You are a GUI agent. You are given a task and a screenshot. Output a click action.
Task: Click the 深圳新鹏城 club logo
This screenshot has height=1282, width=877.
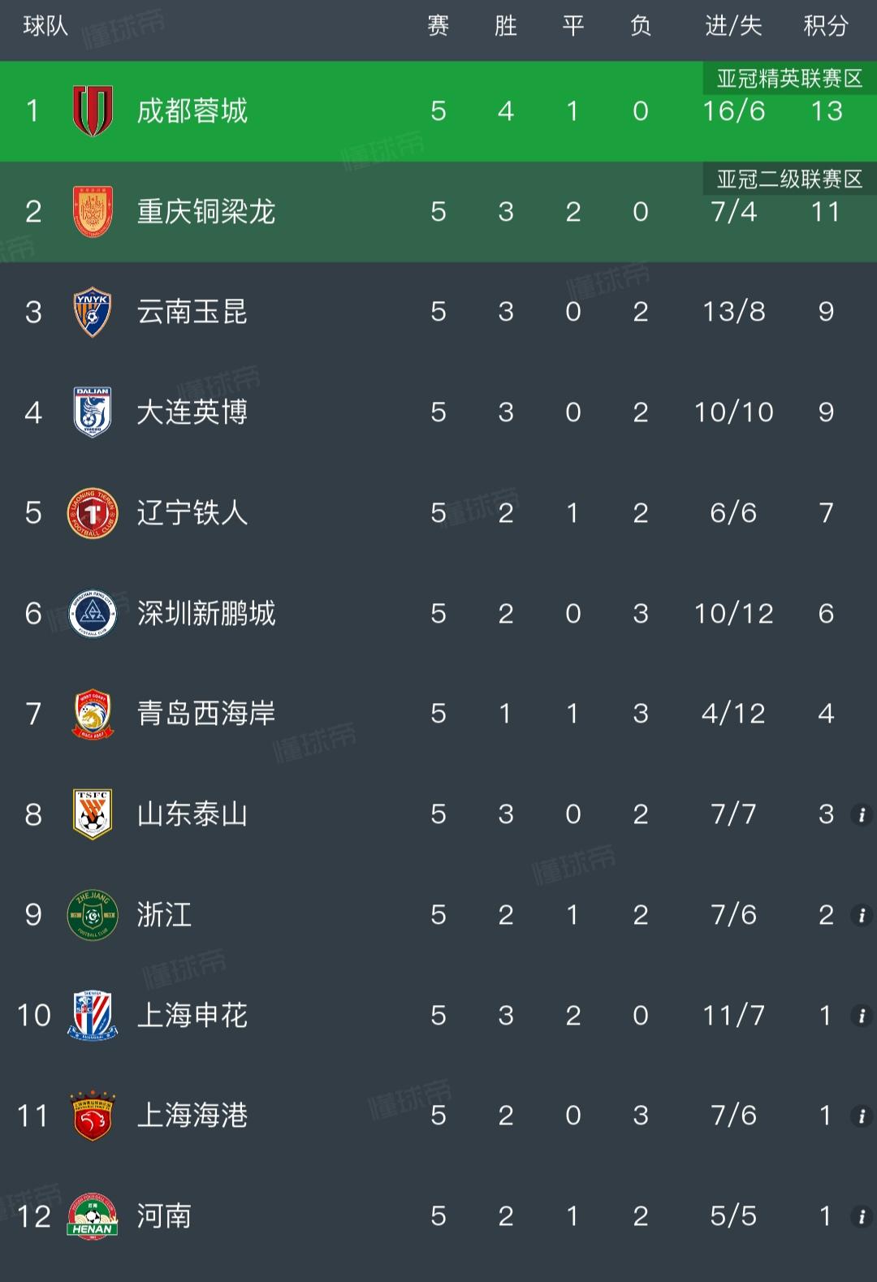click(93, 614)
